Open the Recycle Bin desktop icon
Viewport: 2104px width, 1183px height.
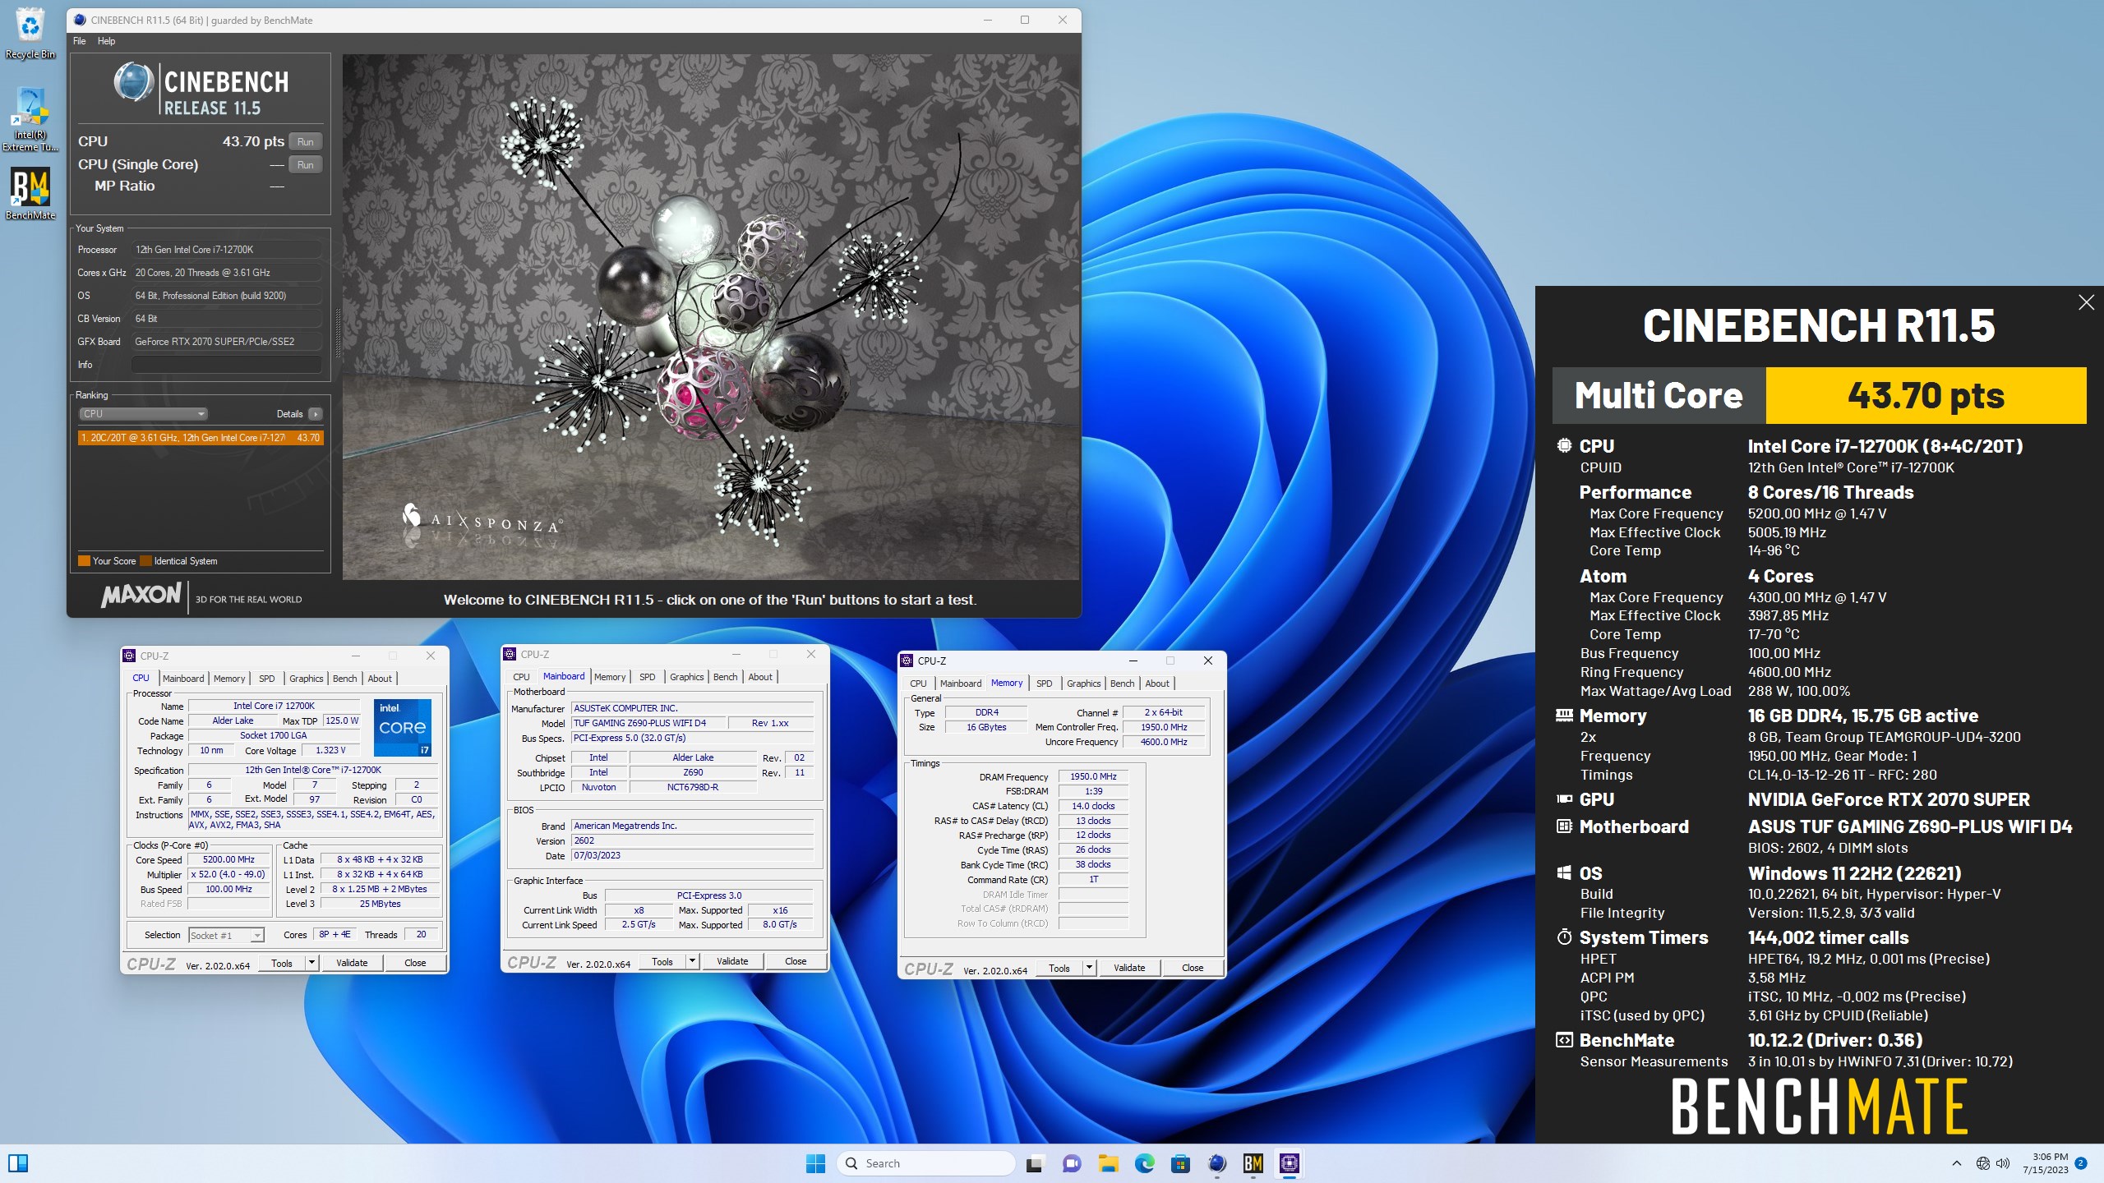(30, 33)
